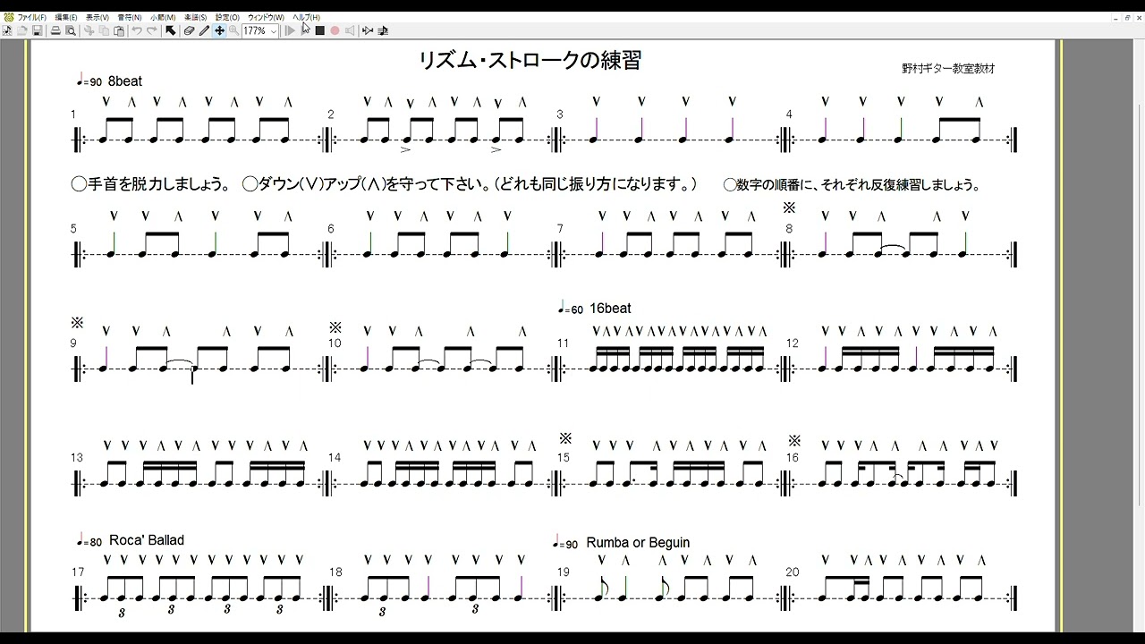Start playback with the play button
Screen dimensions: 1145x644
[290, 30]
